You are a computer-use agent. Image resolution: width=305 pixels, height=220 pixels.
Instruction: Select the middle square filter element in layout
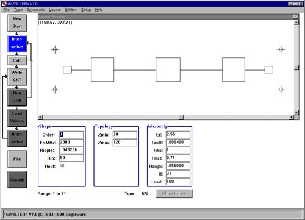168,69
